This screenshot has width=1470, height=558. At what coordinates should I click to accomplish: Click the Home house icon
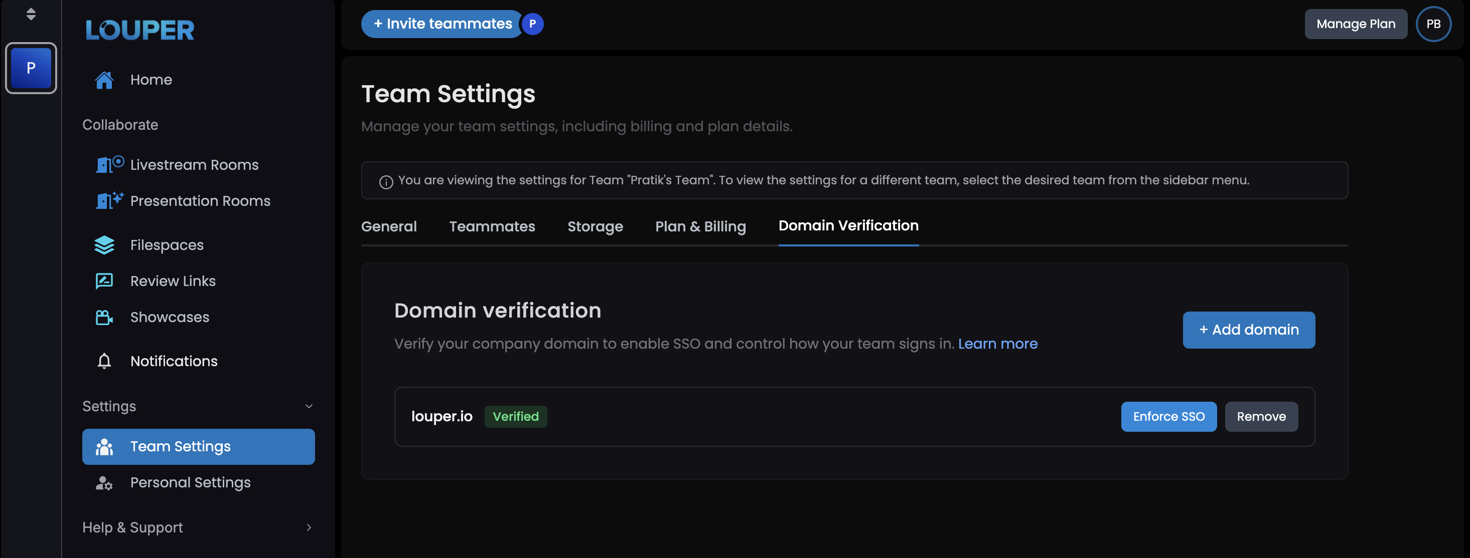104,80
